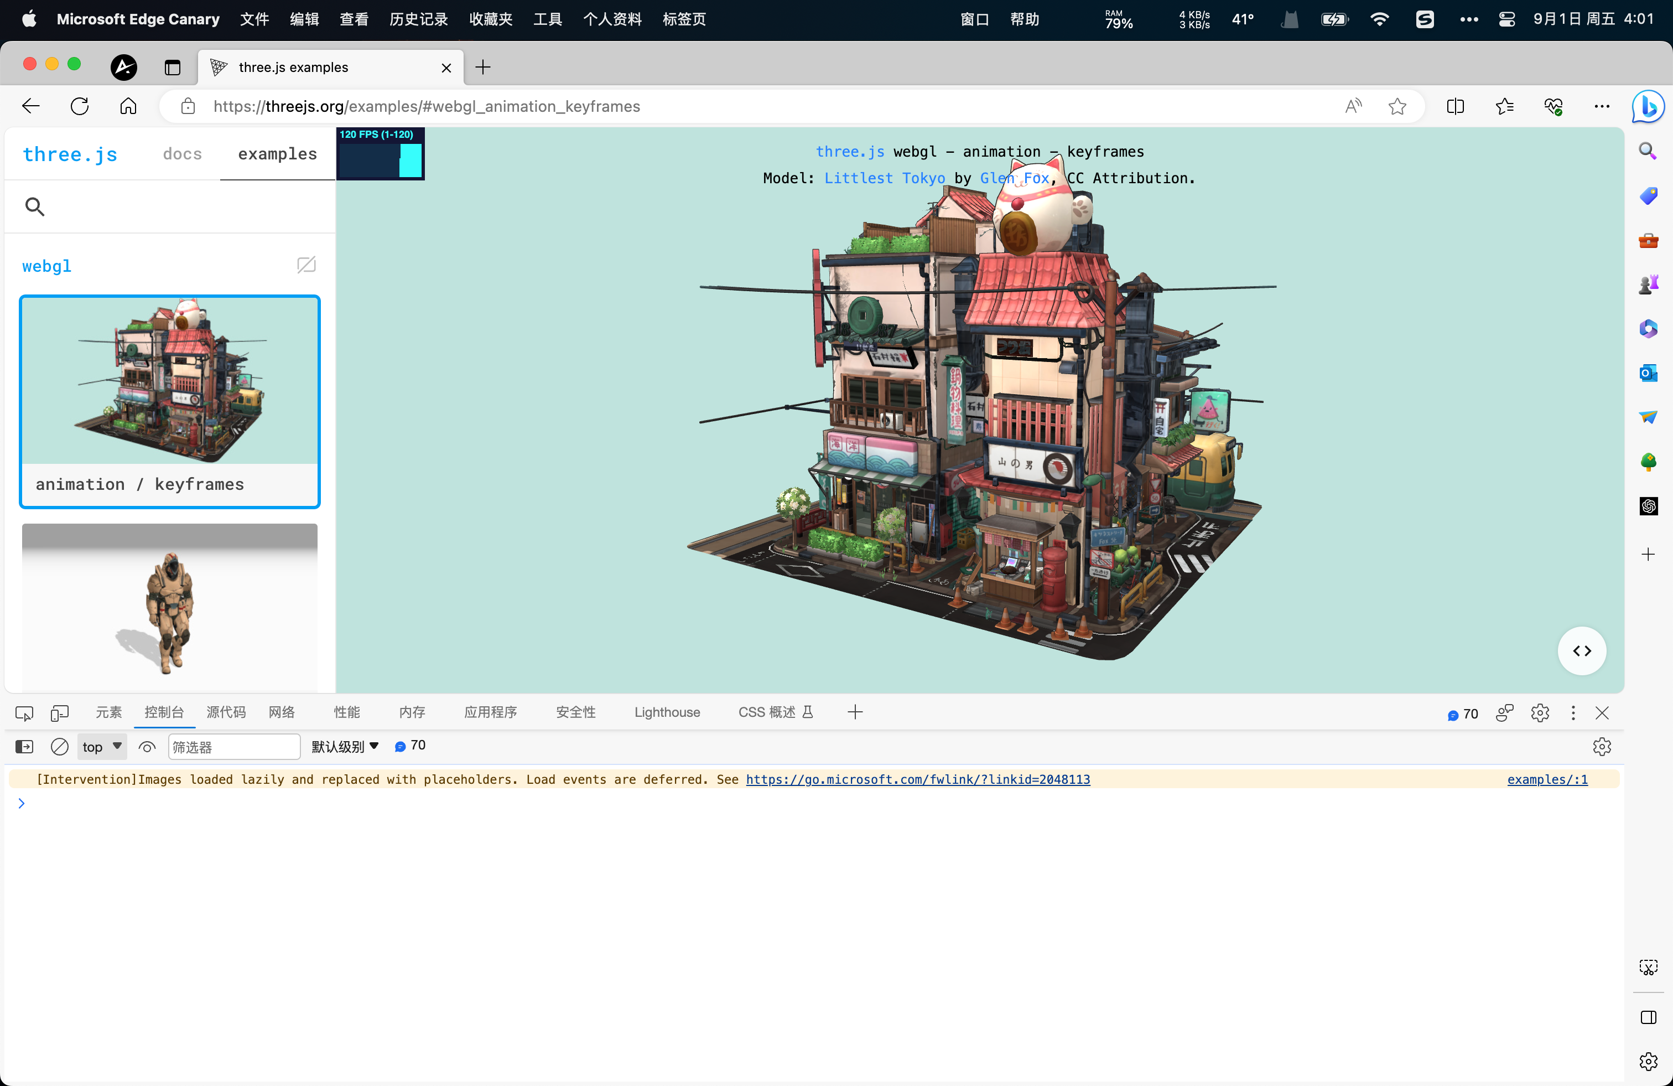The height and width of the screenshot is (1086, 1673).
Task: Switch to the Elements (元素) tab
Action: click(108, 712)
